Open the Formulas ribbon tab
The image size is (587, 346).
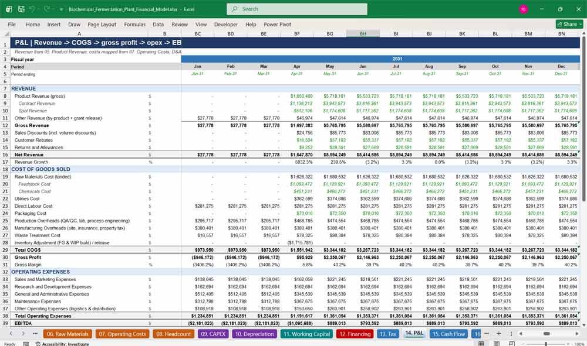(135, 24)
